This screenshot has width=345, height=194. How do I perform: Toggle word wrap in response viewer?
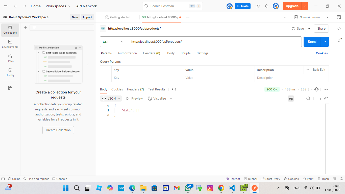pyautogui.click(x=291, y=99)
